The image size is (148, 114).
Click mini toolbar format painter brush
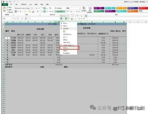(x=84, y=19)
